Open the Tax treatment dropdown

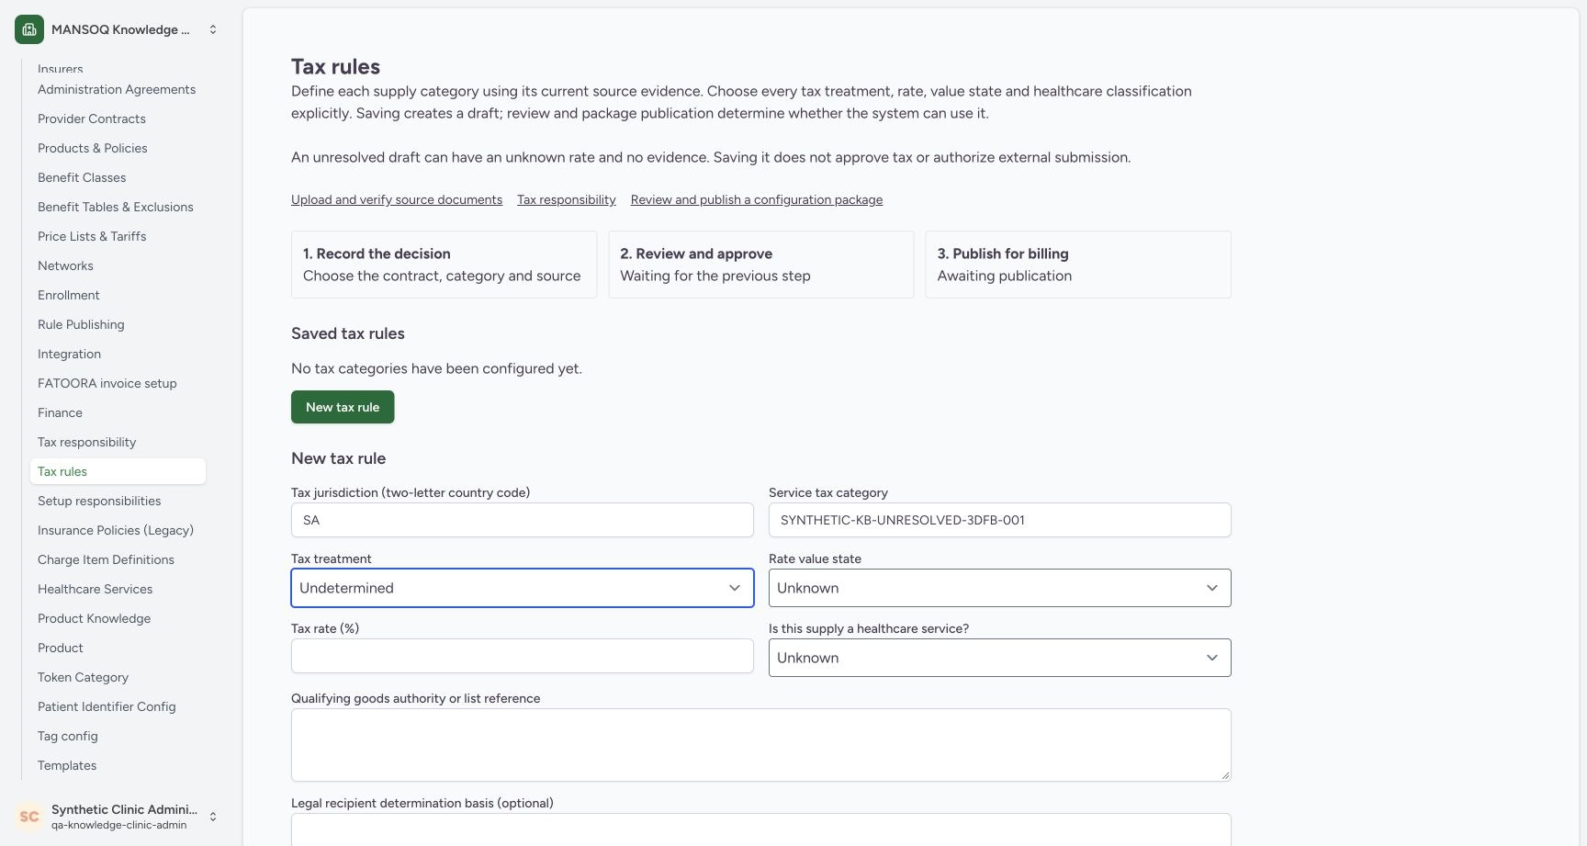(x=523, y=588)
